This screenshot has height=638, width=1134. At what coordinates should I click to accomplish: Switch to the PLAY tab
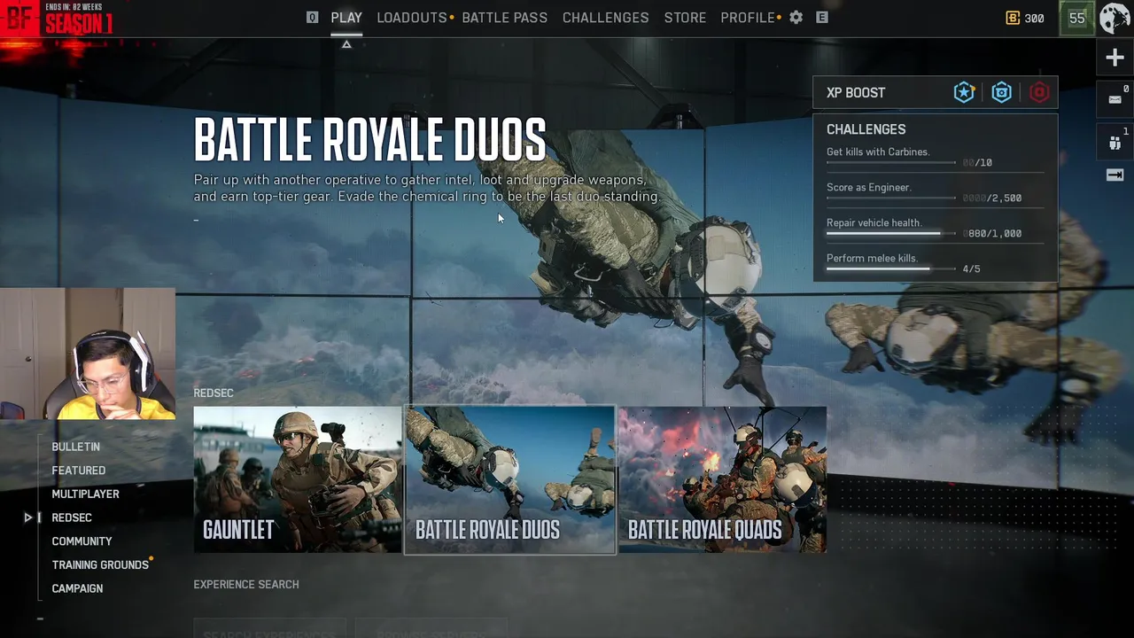(346, 18)
